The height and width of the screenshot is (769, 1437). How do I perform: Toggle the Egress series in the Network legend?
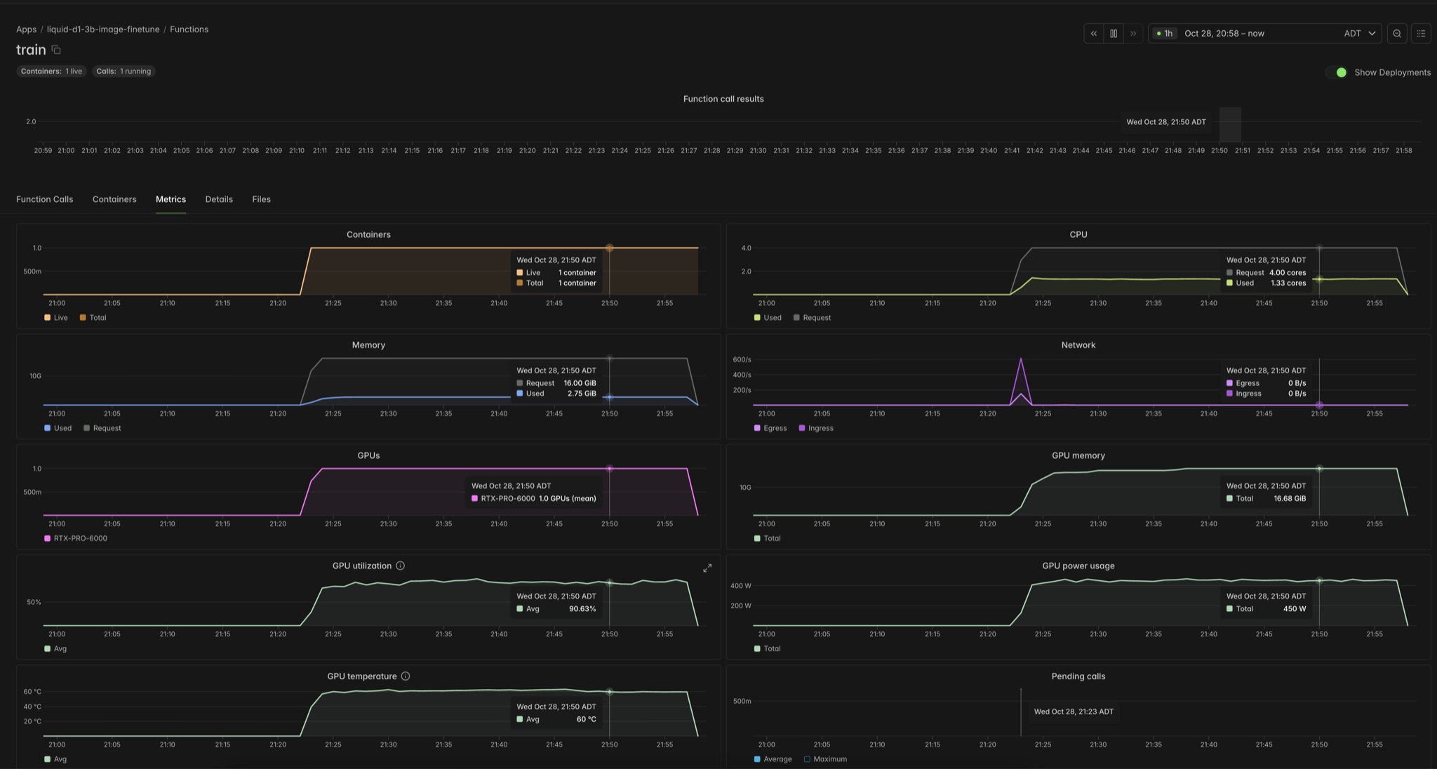pos(770,428)
